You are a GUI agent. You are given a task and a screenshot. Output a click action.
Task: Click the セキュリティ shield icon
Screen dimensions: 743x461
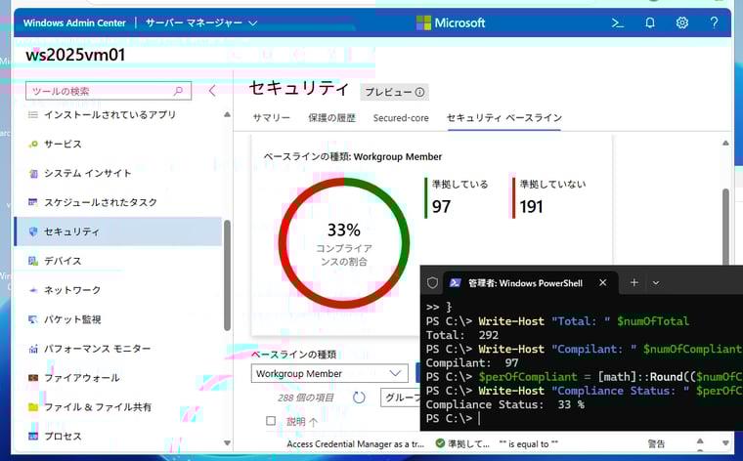click(32, 231)
